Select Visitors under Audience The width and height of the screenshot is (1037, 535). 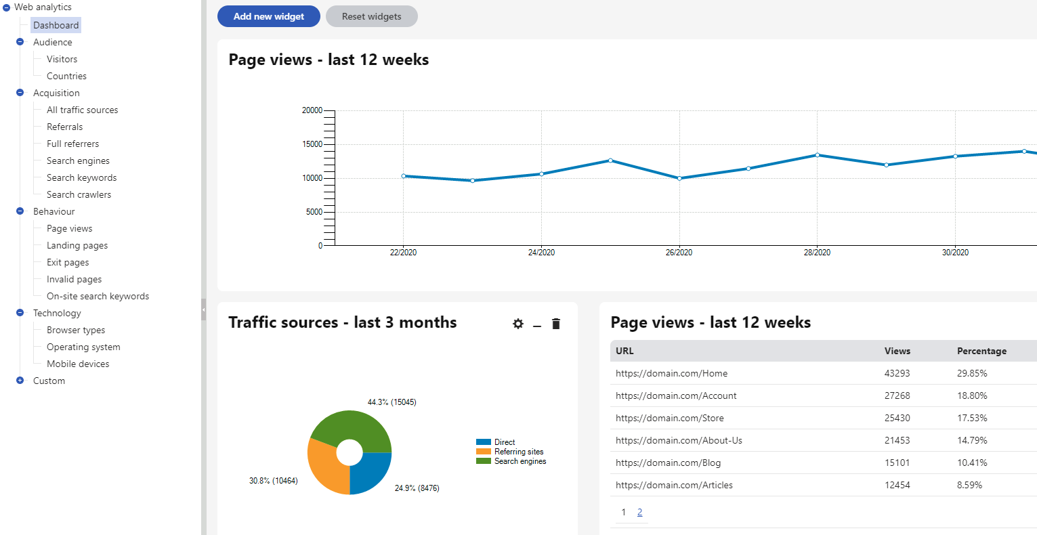61,59
